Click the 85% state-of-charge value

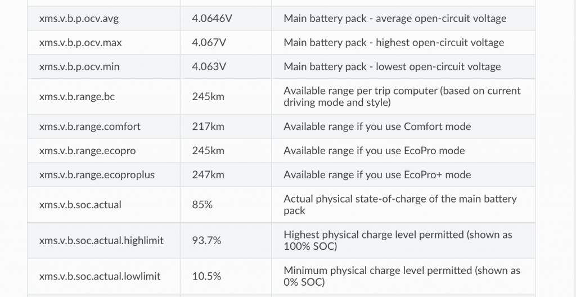pos(202,205)
